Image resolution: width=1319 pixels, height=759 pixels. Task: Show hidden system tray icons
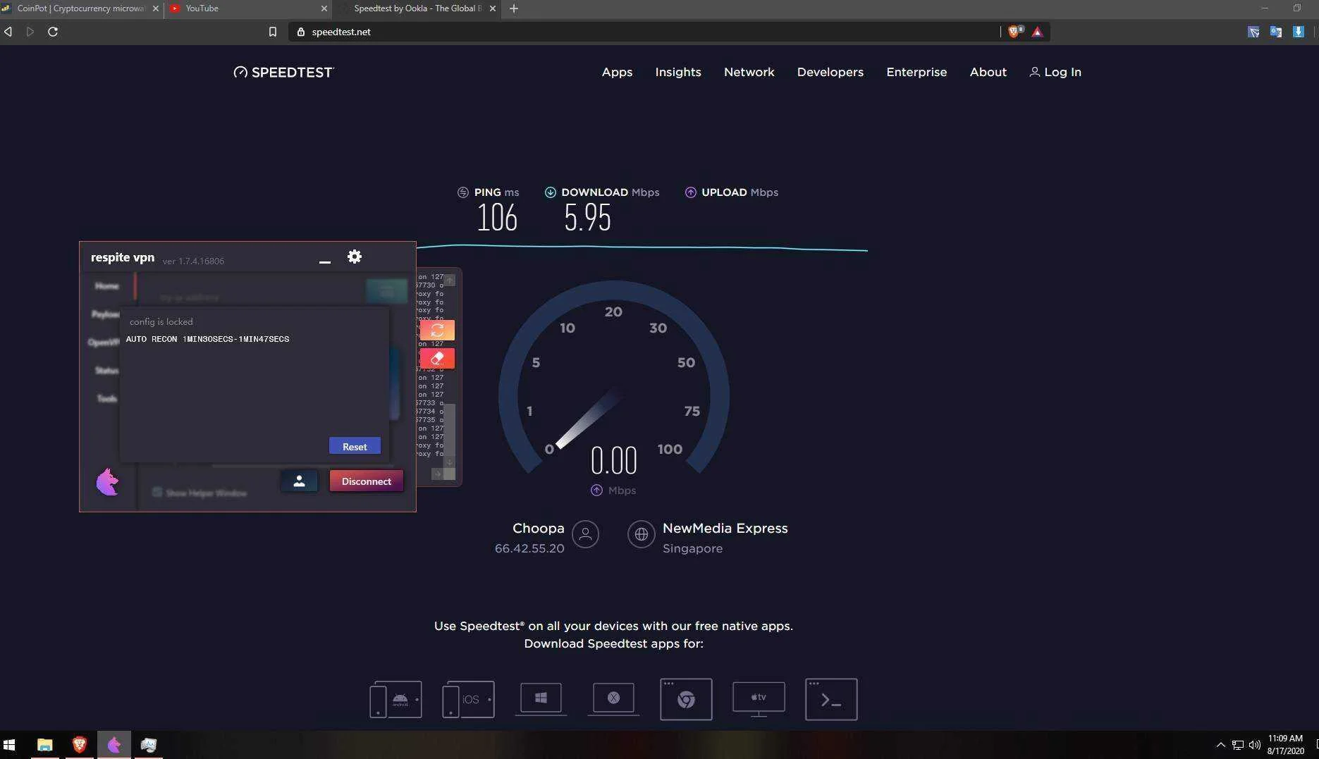[1220, 745]
